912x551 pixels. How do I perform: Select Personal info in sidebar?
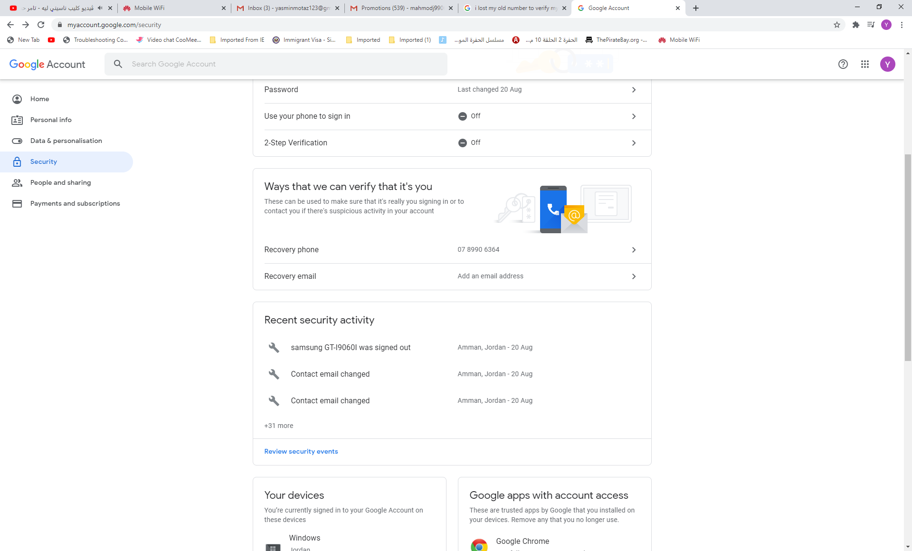point(51,120)
